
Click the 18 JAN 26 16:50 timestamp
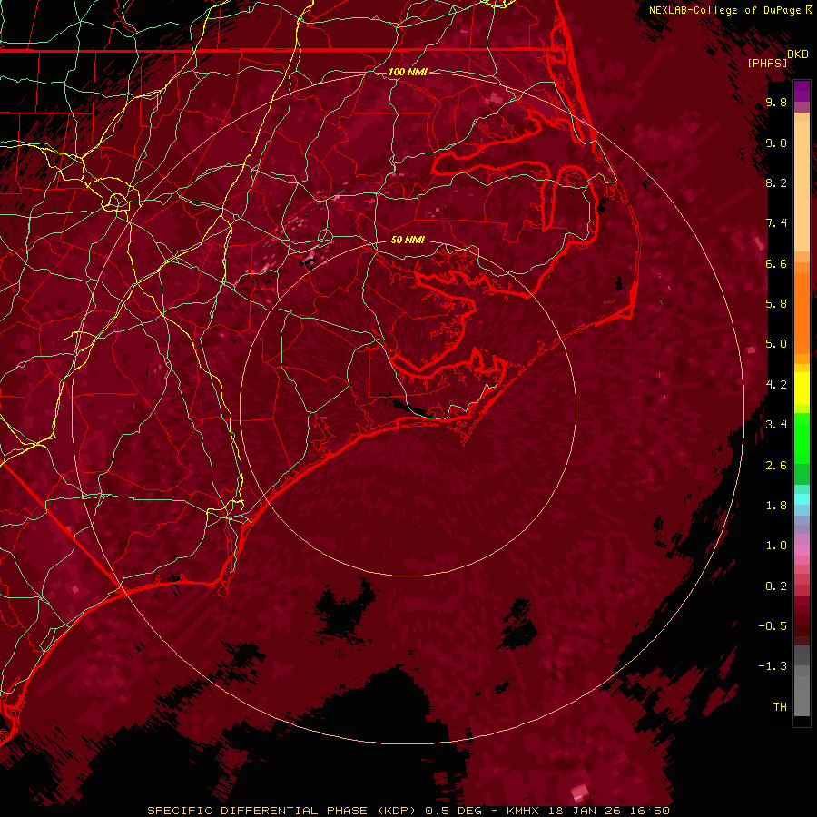tap(606, 811)
